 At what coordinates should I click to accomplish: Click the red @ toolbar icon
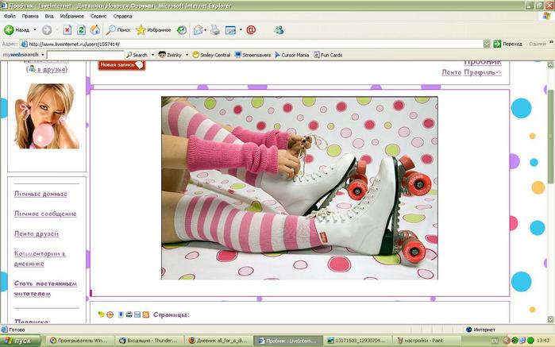[x=251, y=30]
